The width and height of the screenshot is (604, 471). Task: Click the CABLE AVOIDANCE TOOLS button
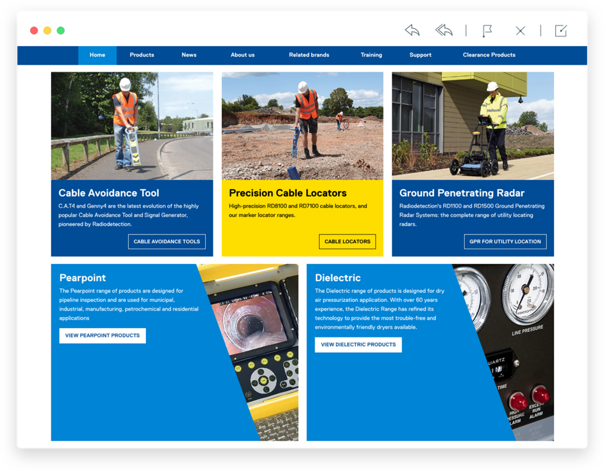tap(167, 242)
